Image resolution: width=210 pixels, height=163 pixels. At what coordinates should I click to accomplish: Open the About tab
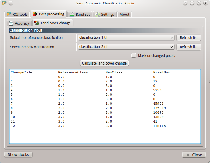[124, 14]
